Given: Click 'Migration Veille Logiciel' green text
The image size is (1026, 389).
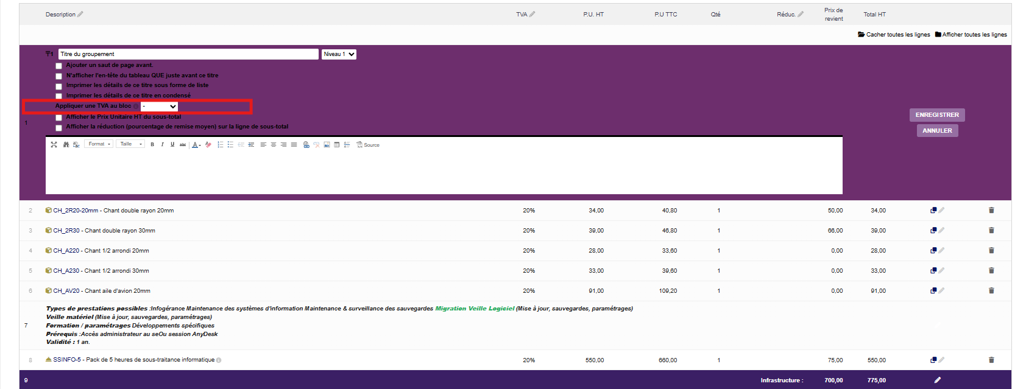Looking at the screenshot, I should 475,309.
